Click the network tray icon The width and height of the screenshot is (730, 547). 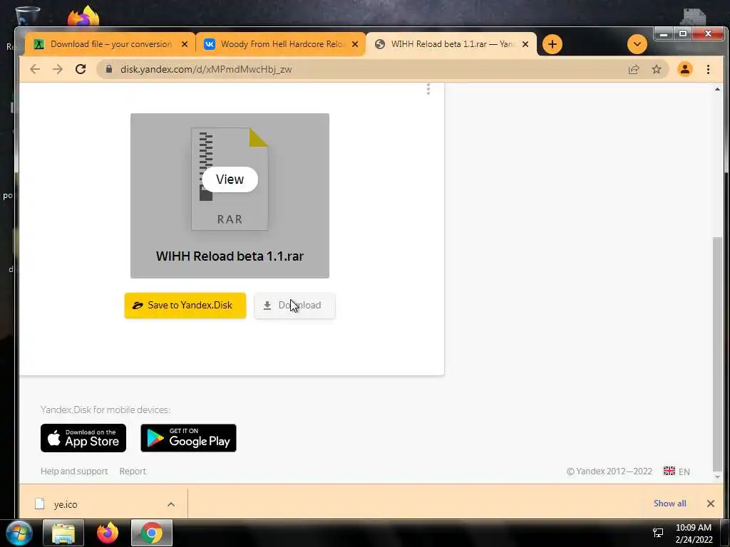pos(658,533)
